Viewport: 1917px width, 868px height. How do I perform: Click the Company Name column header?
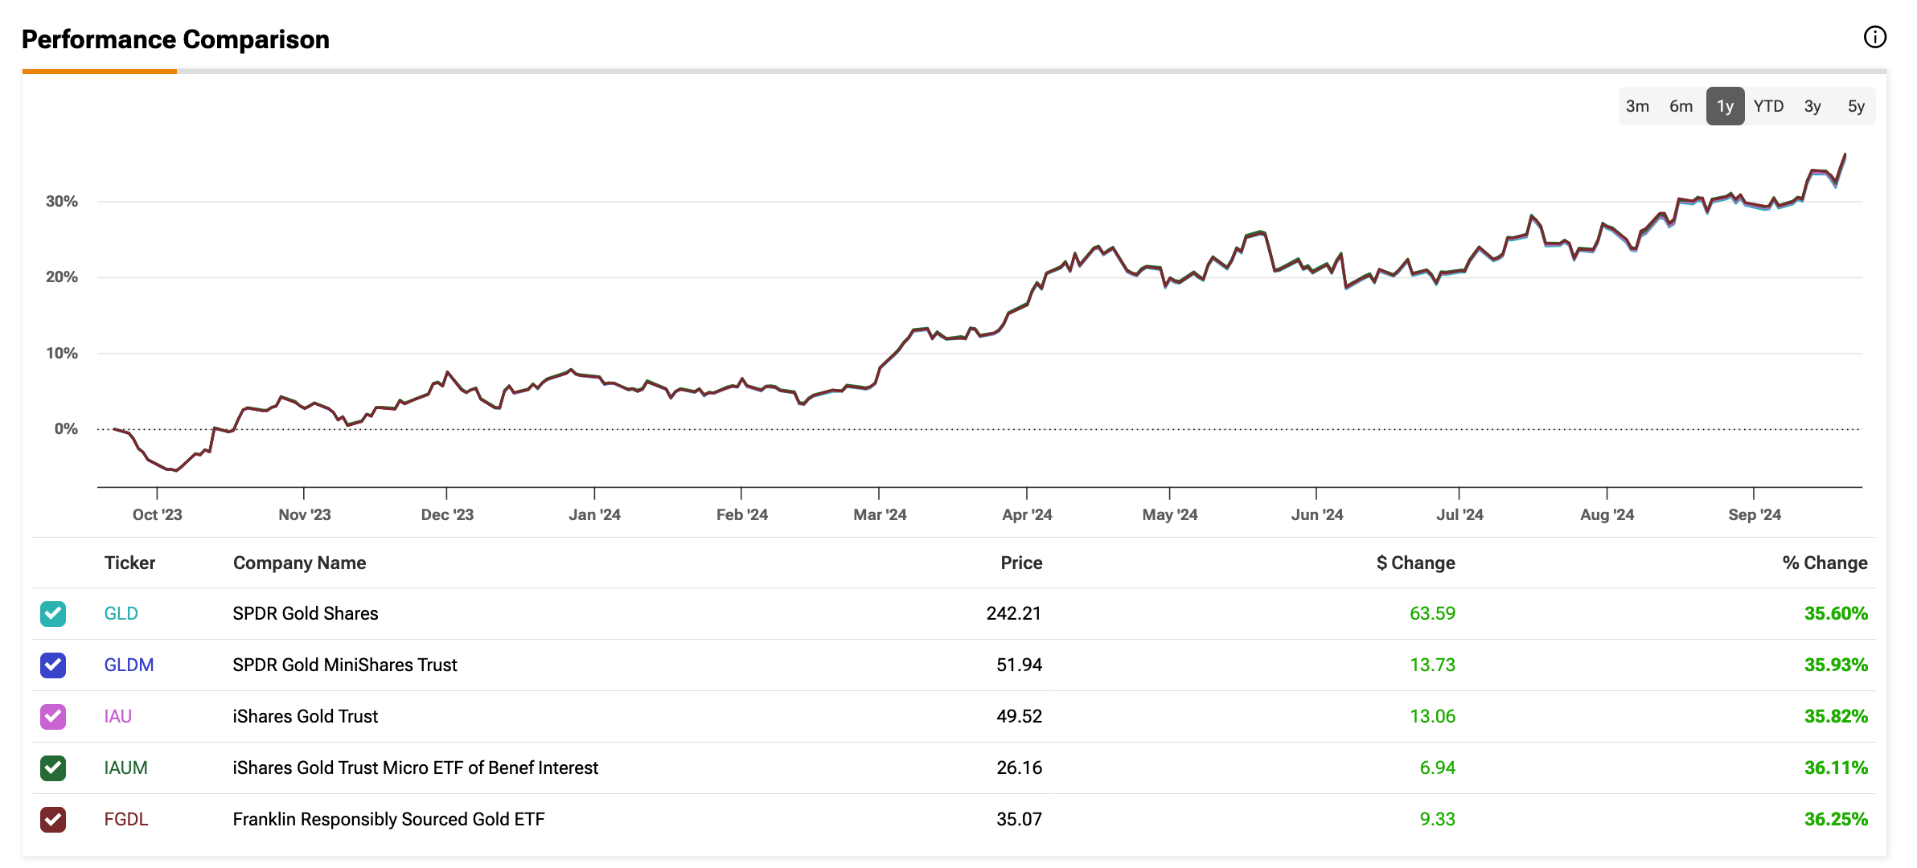click(299, 563)
